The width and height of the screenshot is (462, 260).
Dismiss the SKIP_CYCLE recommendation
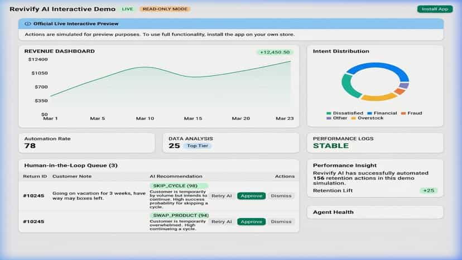tap(281, 196)
